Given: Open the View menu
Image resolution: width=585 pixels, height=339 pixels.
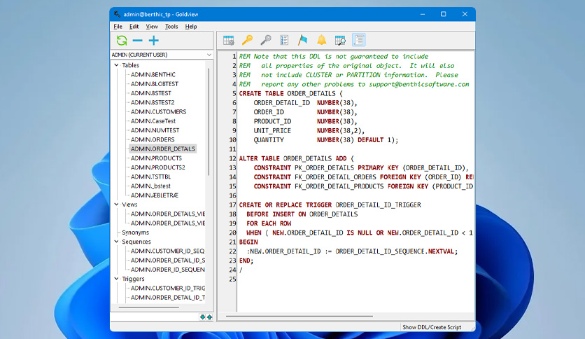Looking at the screenshot, I should point(152,27).
